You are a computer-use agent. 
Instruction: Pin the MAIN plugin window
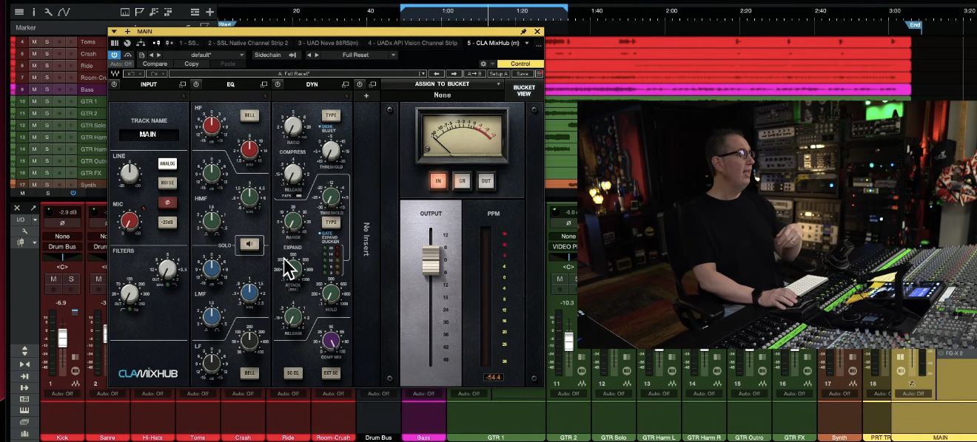click(x=524, y=32)
